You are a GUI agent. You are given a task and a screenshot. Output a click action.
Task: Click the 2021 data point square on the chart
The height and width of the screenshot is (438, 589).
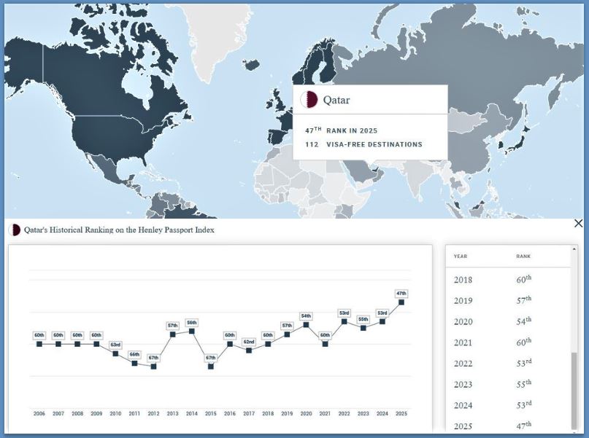tap(325, 344)
